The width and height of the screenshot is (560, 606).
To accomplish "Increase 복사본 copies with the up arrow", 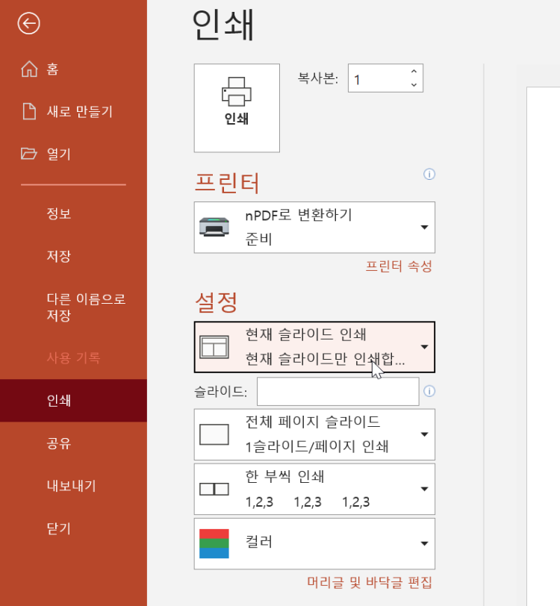I will click(x=414, y=72).
